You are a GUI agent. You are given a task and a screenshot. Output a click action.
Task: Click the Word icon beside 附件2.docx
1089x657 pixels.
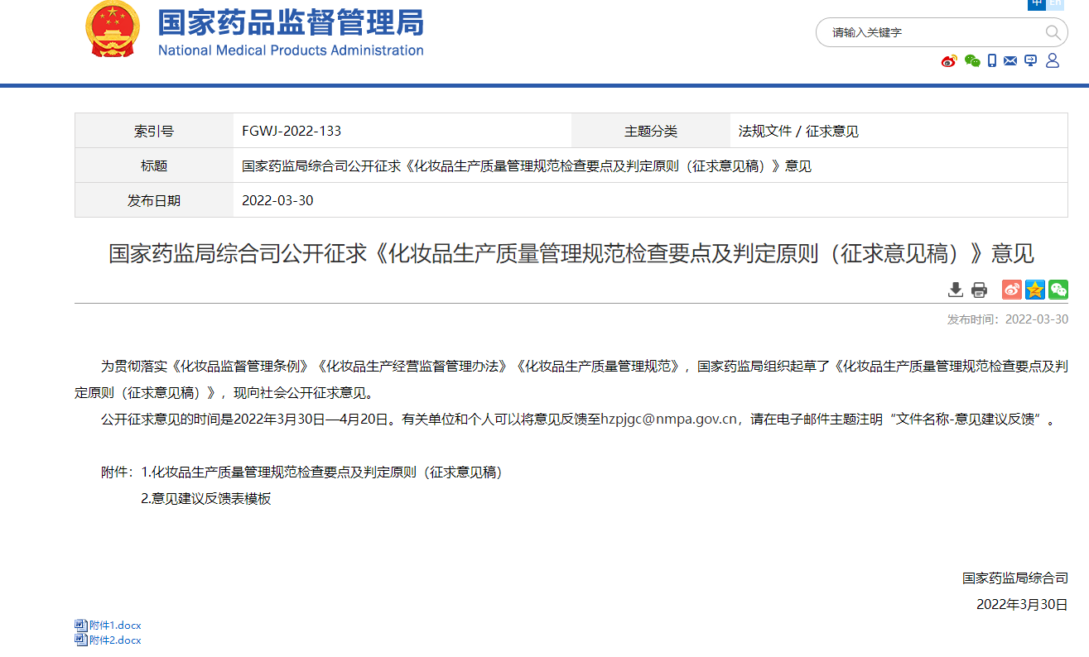[x=80, y=640]
